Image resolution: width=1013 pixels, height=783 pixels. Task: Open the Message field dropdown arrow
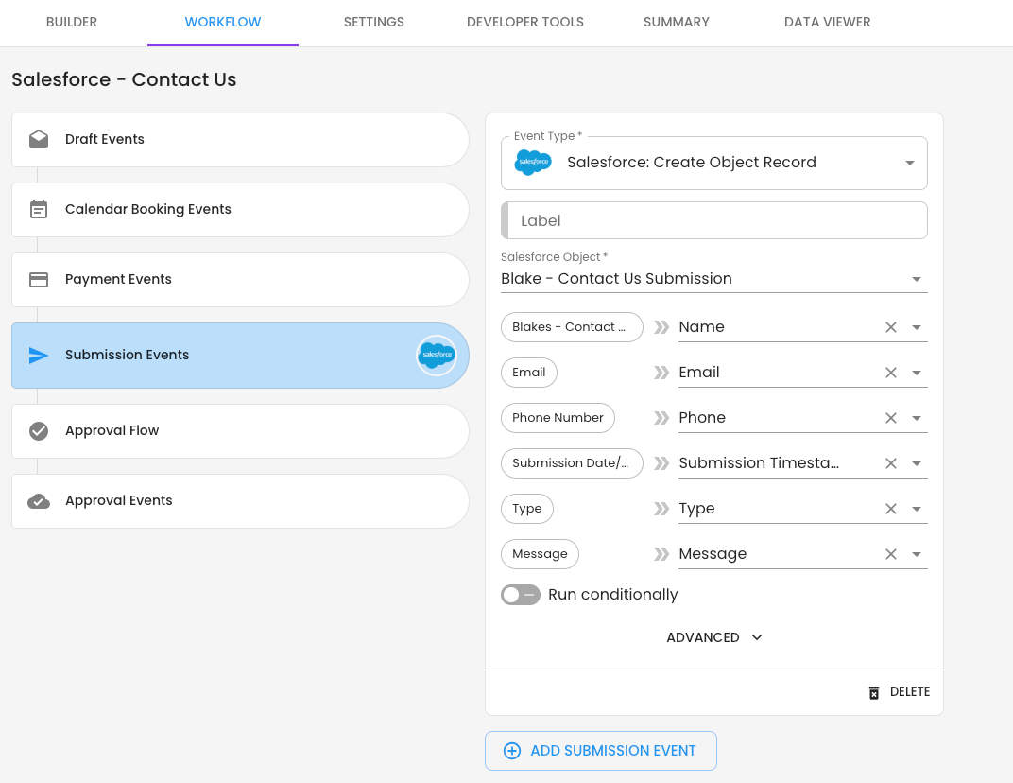916,555
